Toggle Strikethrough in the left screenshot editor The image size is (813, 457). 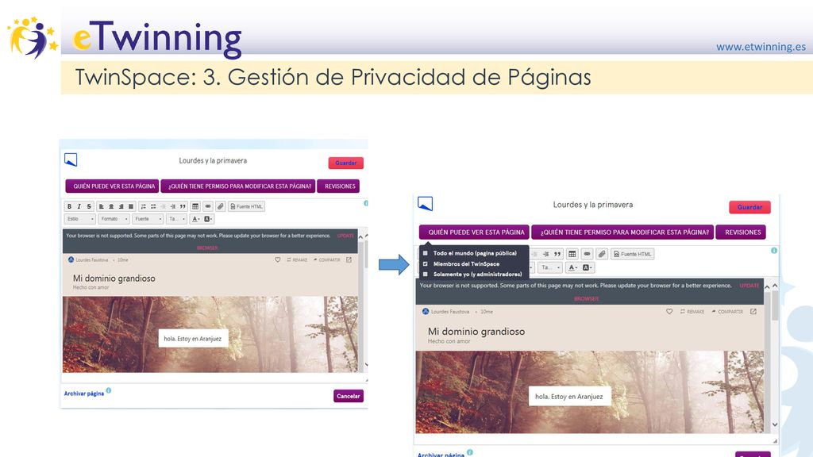tap(89, 206)
